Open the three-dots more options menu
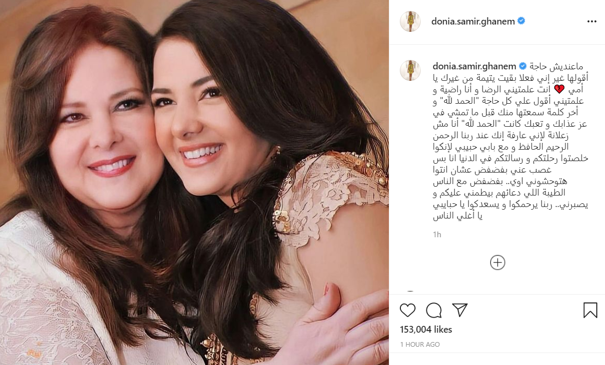This screenshot has height=365, width=605. [592, 21]
